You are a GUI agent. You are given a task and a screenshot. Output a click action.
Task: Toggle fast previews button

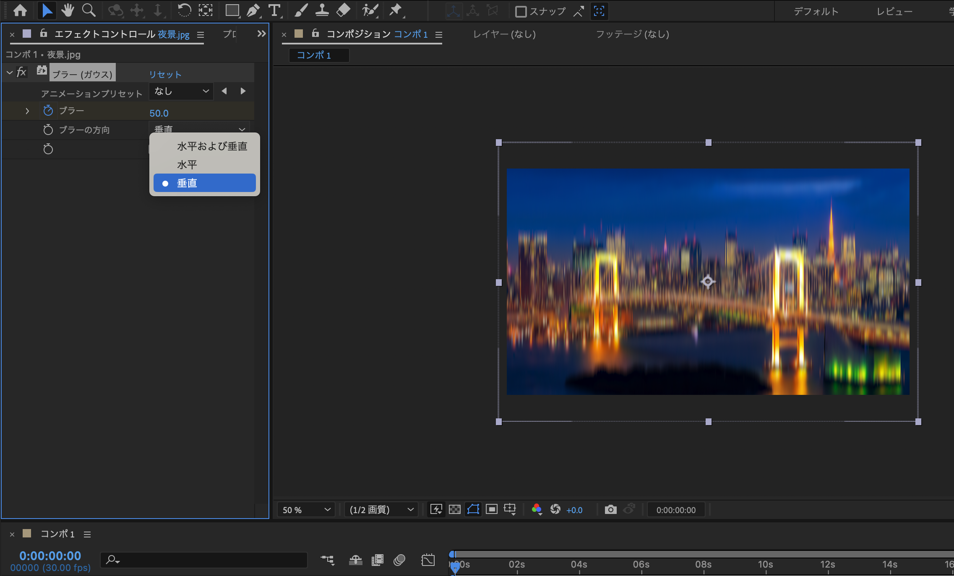pos(436,509)
